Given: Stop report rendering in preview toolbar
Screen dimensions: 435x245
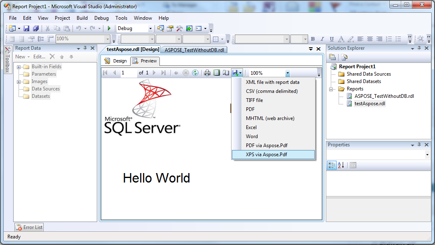Looking at the screenshot, I should point(186,73).
